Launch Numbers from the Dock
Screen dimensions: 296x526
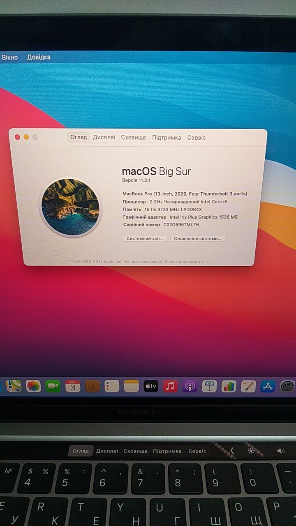point(229,386)
